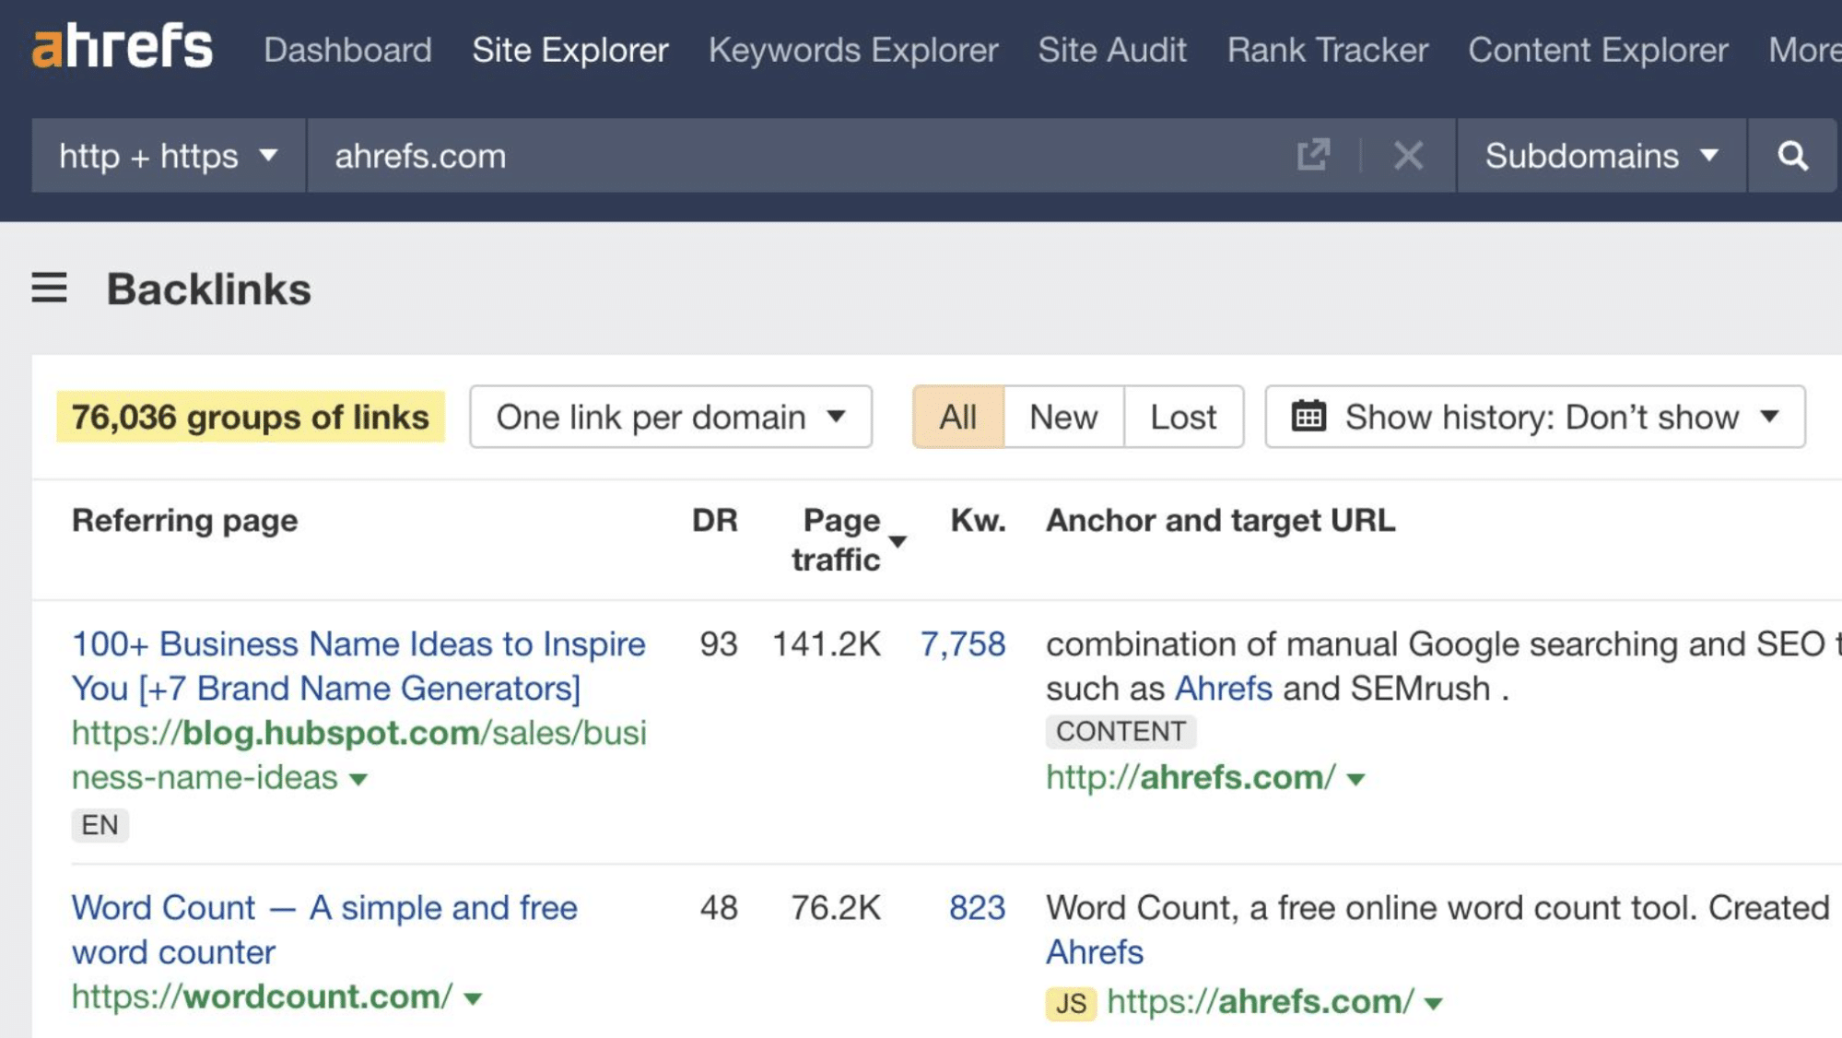Select the All backlinks filter
This screenshot has width=1842, height=1038.
click(x=958, y=417)
